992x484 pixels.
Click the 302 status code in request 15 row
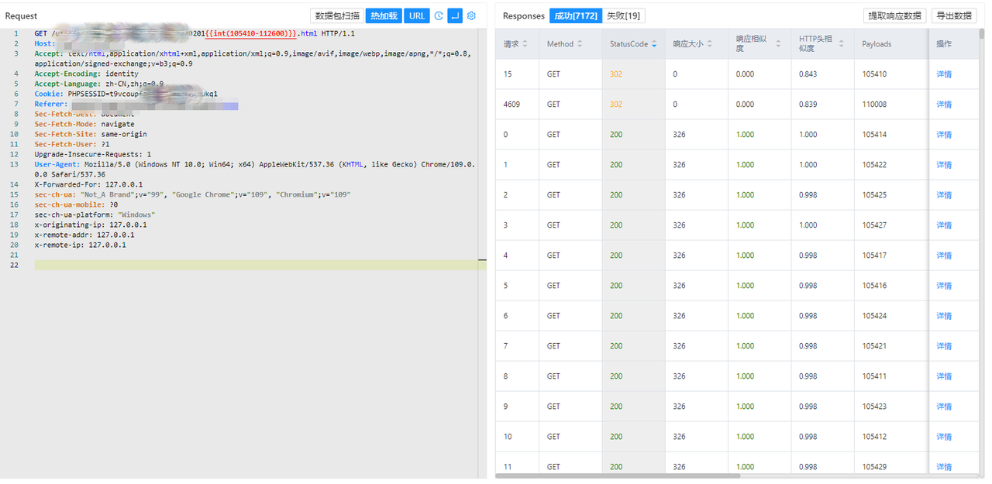click(616, 74)
